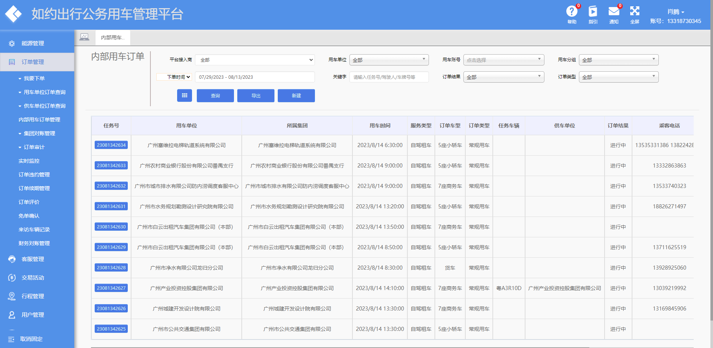Image resolution: width=713 pixels, height=348 pixels.
Task: Open 免单确认 menu item
Action: coord(29,216)
